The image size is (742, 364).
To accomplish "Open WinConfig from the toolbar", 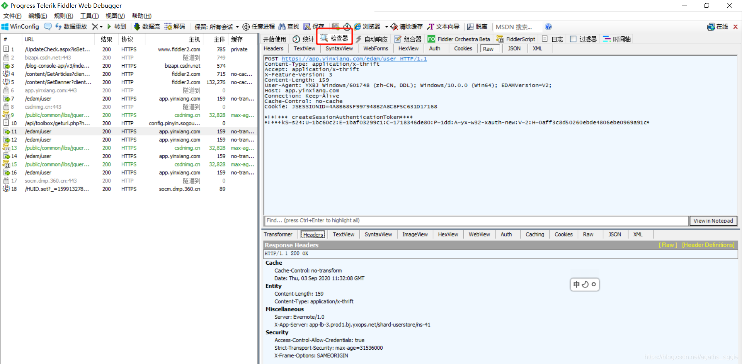I will (20, 27).
